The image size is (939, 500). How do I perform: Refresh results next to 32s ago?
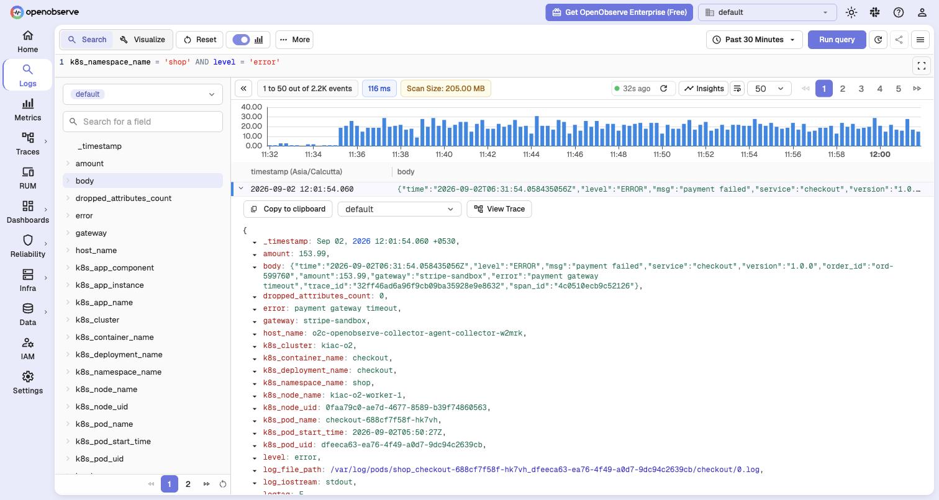coord(663,89)
